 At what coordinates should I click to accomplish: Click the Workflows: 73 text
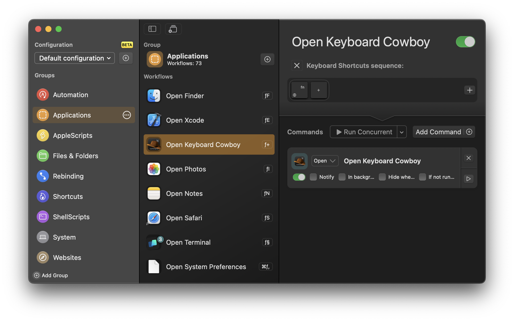[x=184, y=63]
